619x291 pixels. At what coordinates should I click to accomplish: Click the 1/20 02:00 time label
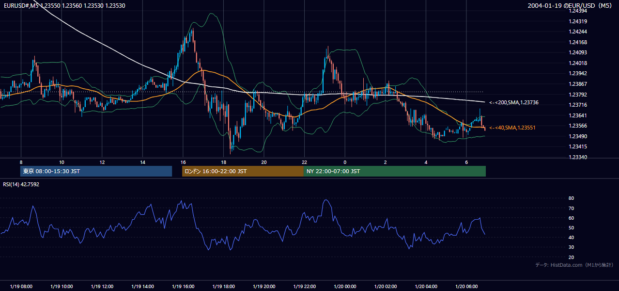coord(386,287)
